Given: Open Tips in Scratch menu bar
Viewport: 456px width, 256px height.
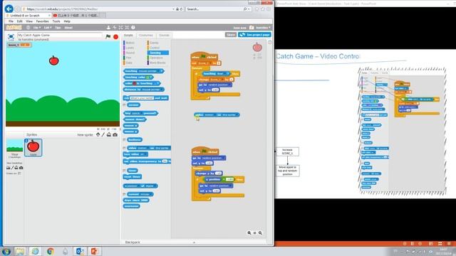Looking at the screenshot, I should [x=58, y=28].
